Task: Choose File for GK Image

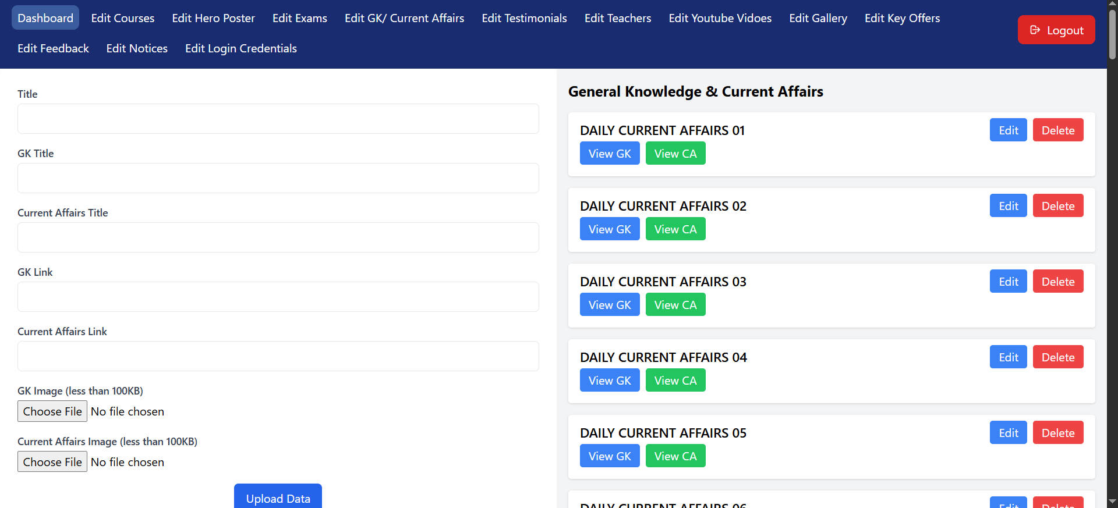Action: pyautogui.click(x=52, y=411)
